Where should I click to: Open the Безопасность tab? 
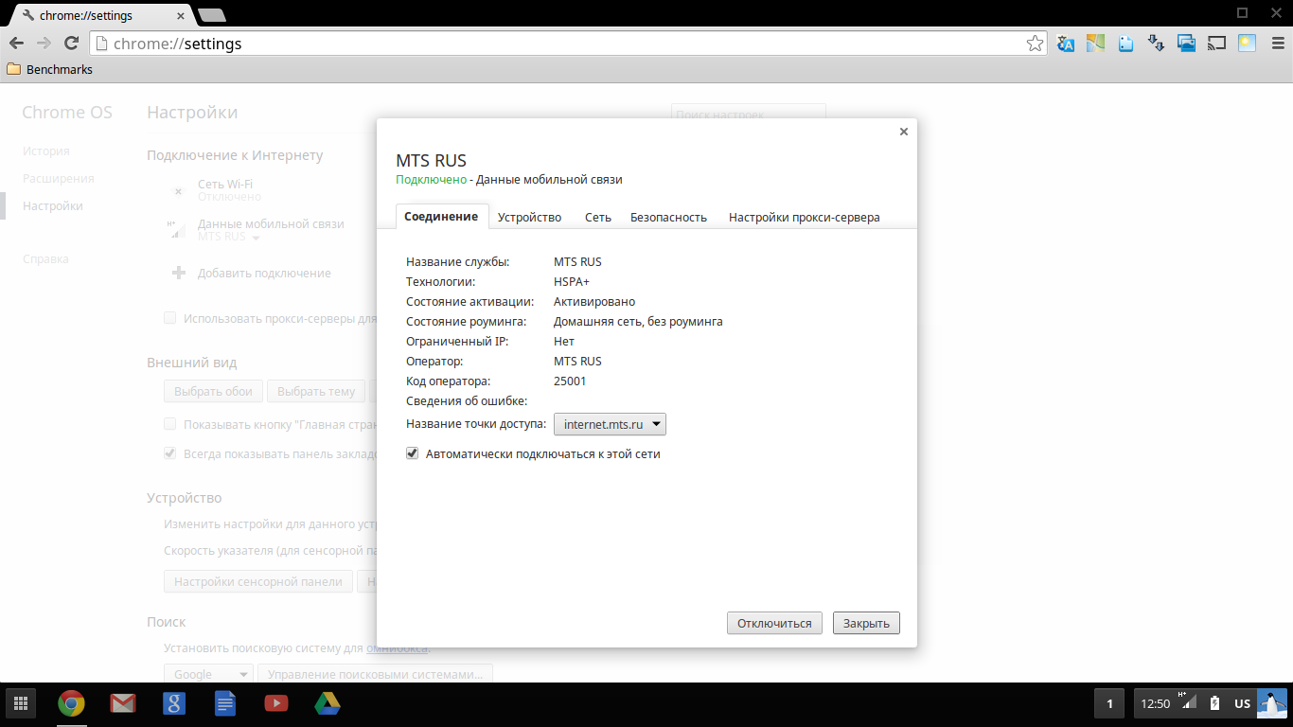point(669,217)
